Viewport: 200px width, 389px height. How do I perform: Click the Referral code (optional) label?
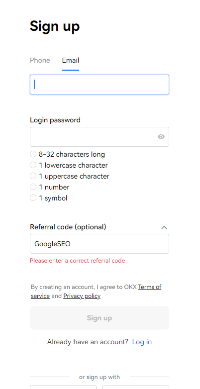68,227
